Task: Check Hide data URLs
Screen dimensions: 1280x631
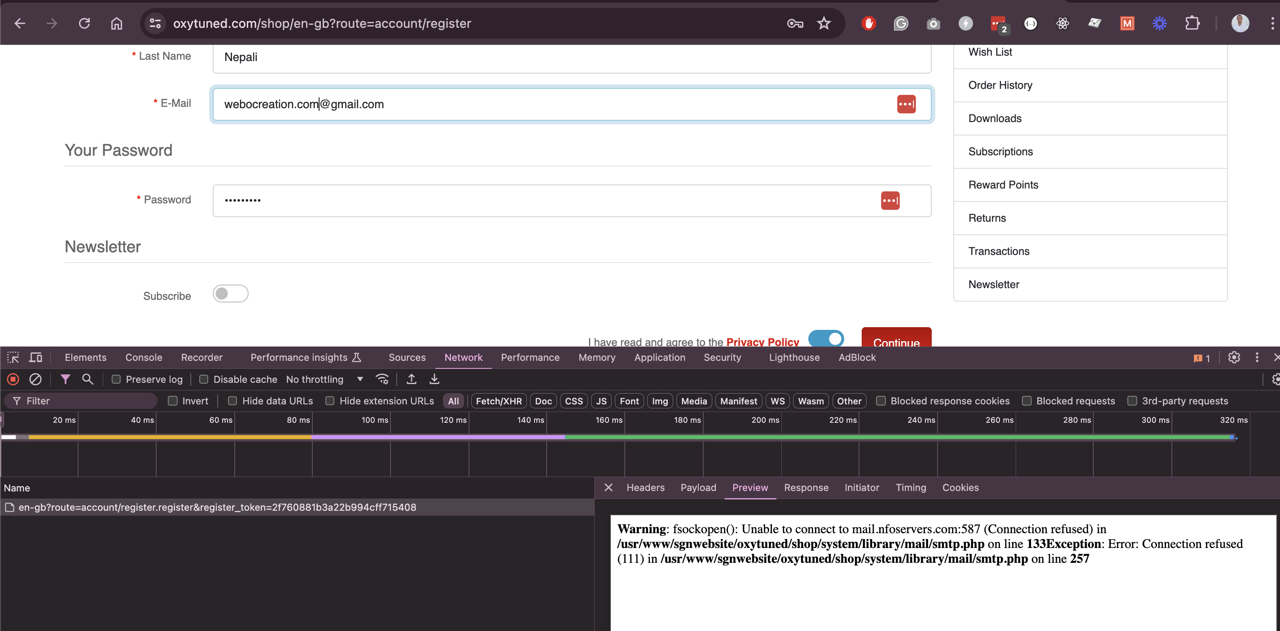Action: [232, 401]
